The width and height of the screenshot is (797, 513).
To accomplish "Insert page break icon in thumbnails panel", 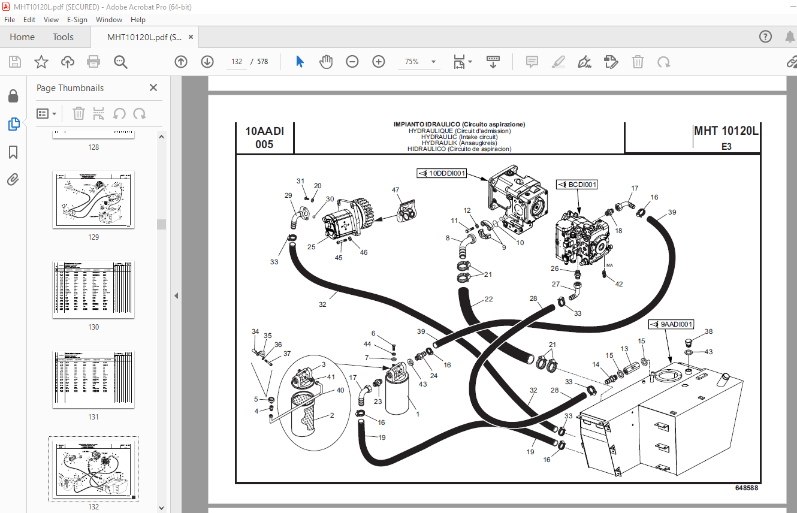I will coord(99,113).
